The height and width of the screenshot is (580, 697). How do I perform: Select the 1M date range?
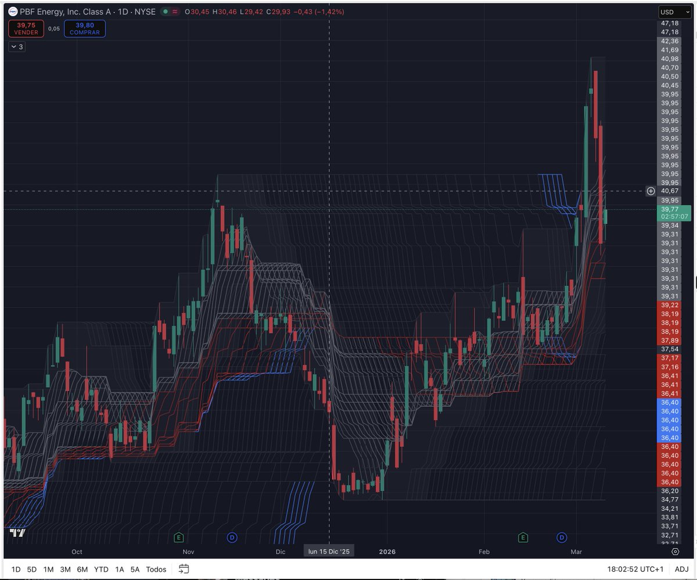click(48, 569)
